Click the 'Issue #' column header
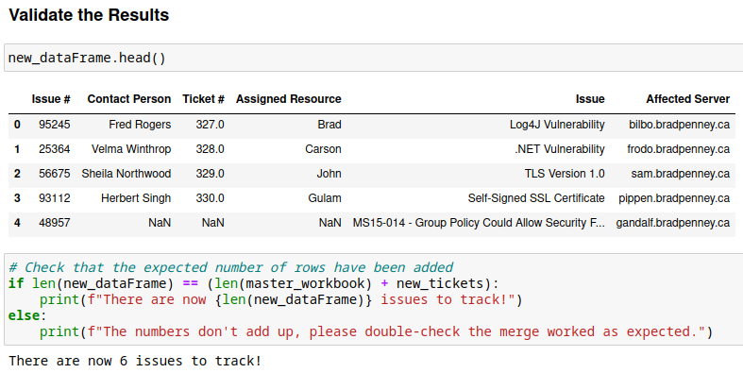This screenshot has width=743, height=373. (x=51, y=99)
